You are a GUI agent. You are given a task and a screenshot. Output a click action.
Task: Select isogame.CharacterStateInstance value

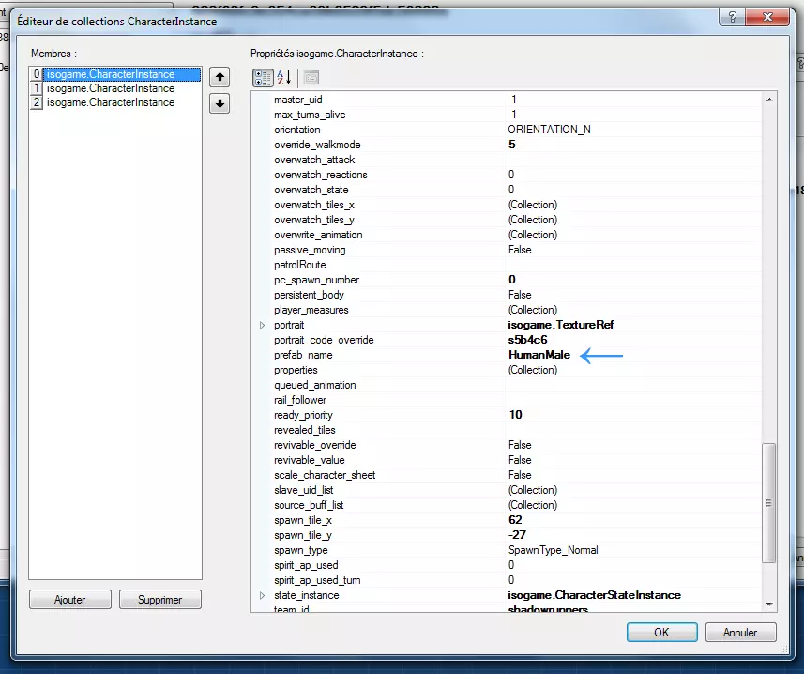[594, 595]
